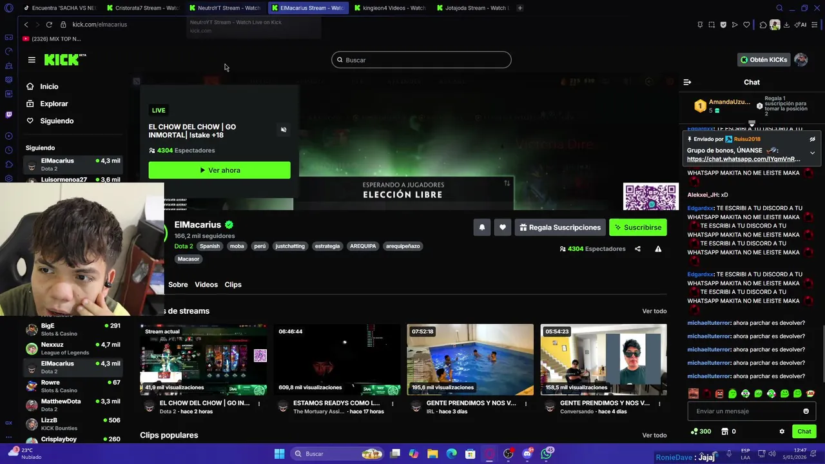Switch to the NeutroYT Stream browser tab
825x464 pixels.
pos(226,8)
